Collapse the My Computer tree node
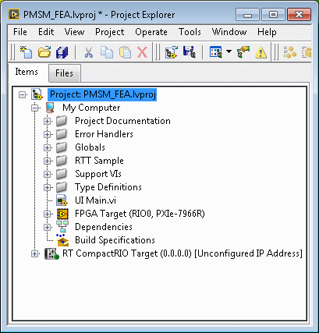The height and width of the screenshot is (333, 319). (34, 108)
